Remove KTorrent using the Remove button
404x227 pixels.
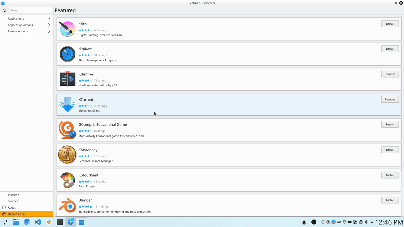click(390, 99)
